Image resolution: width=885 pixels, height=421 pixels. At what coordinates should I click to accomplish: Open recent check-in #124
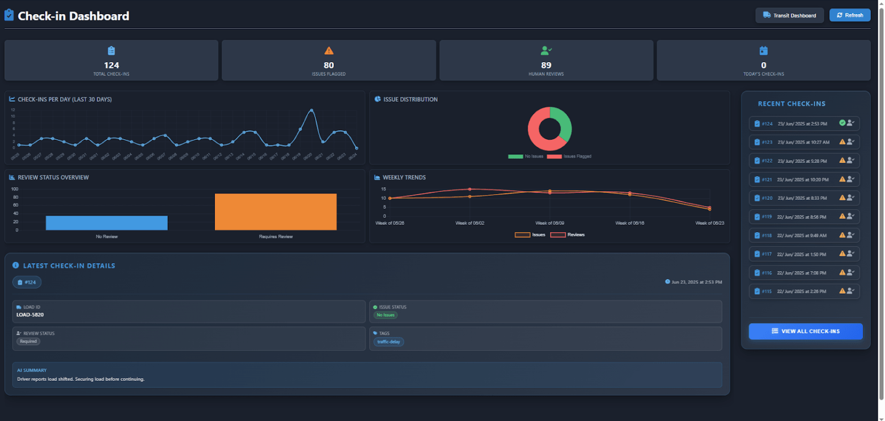pos(804,123)
